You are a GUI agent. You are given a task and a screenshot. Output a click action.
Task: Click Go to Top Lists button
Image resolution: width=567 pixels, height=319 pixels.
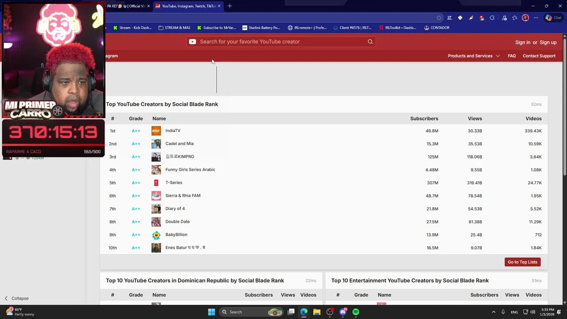pyautogui.click(x=523, y=262)
